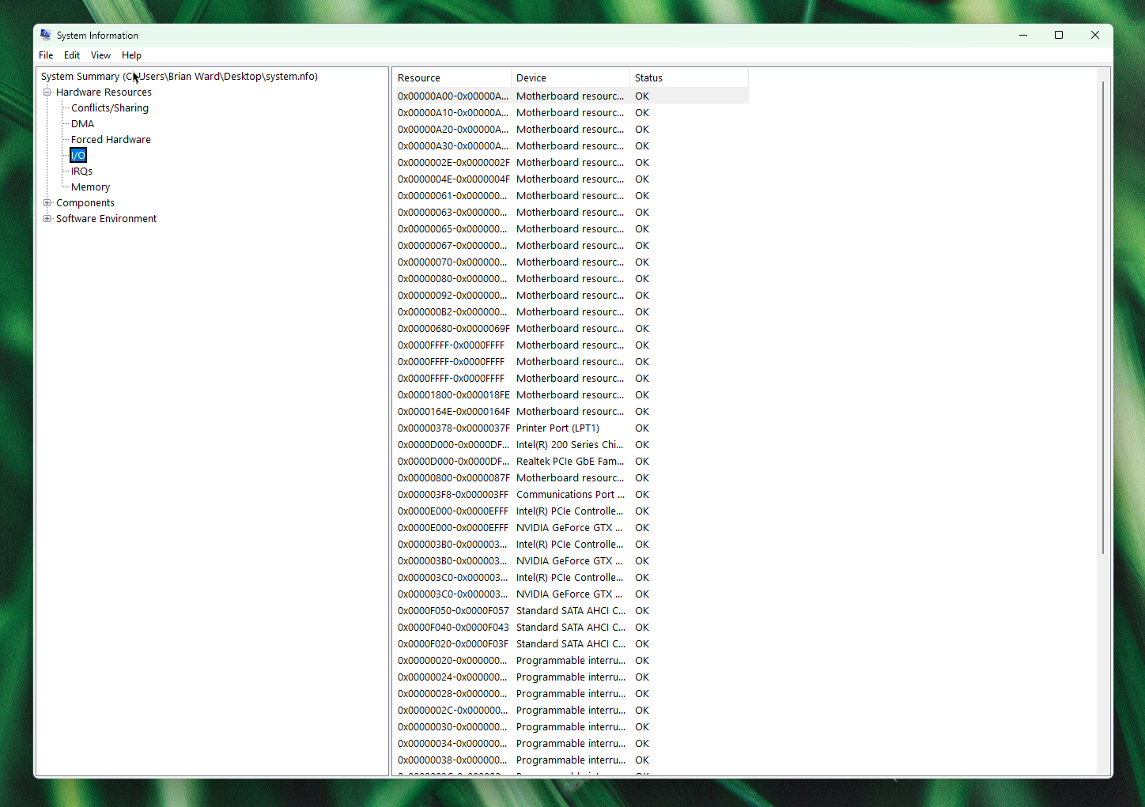Screen dimensions: 1145x807
Task: Open the File menu
Action: point(46,55)
